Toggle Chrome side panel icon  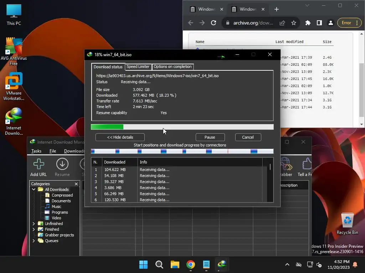point(319,23)
